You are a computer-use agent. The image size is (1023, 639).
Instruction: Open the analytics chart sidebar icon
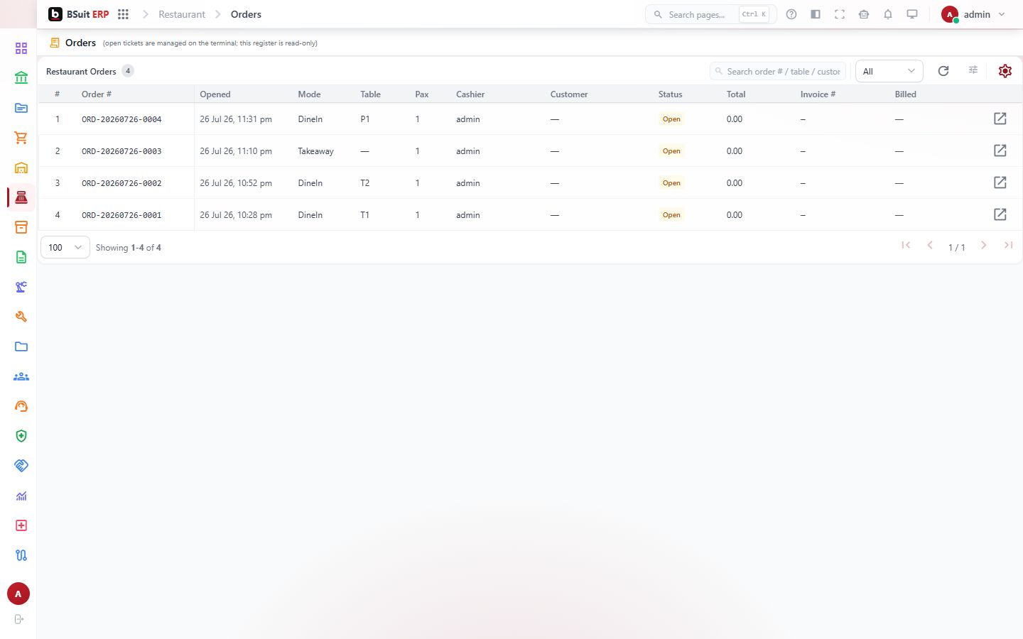[21, 496]
